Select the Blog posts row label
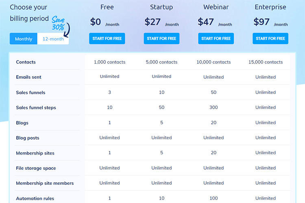305x203 pixels. (28, 138)
